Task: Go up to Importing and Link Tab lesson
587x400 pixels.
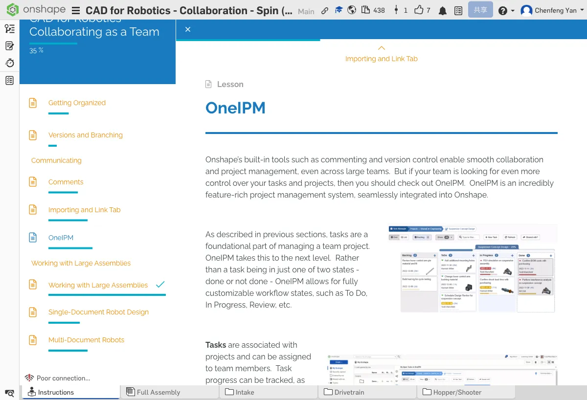Action: [381, 54]
